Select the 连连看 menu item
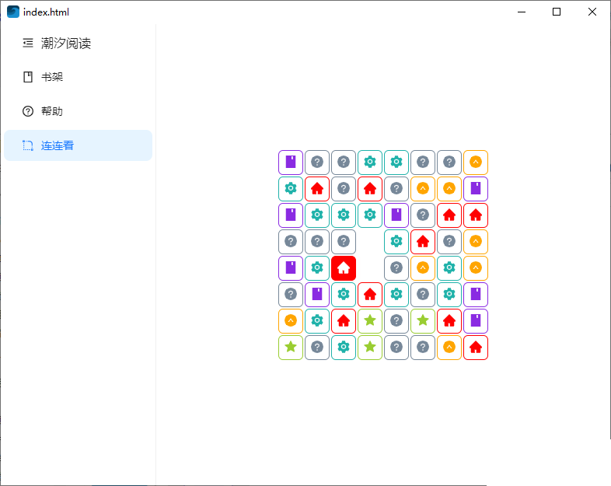The image size is (611, 486). pyautogui.click(x=78, y=145)
